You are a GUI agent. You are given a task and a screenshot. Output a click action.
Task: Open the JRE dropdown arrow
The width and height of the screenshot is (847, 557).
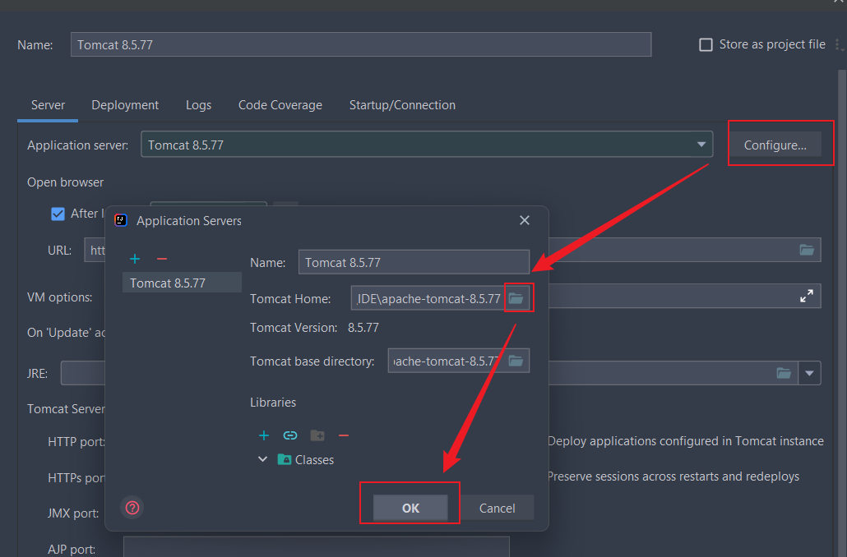(x=809, y=373)
